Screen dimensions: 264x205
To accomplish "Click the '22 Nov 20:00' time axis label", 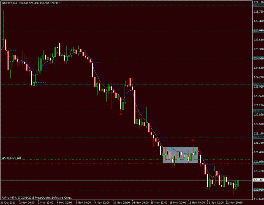I will 234,202.
